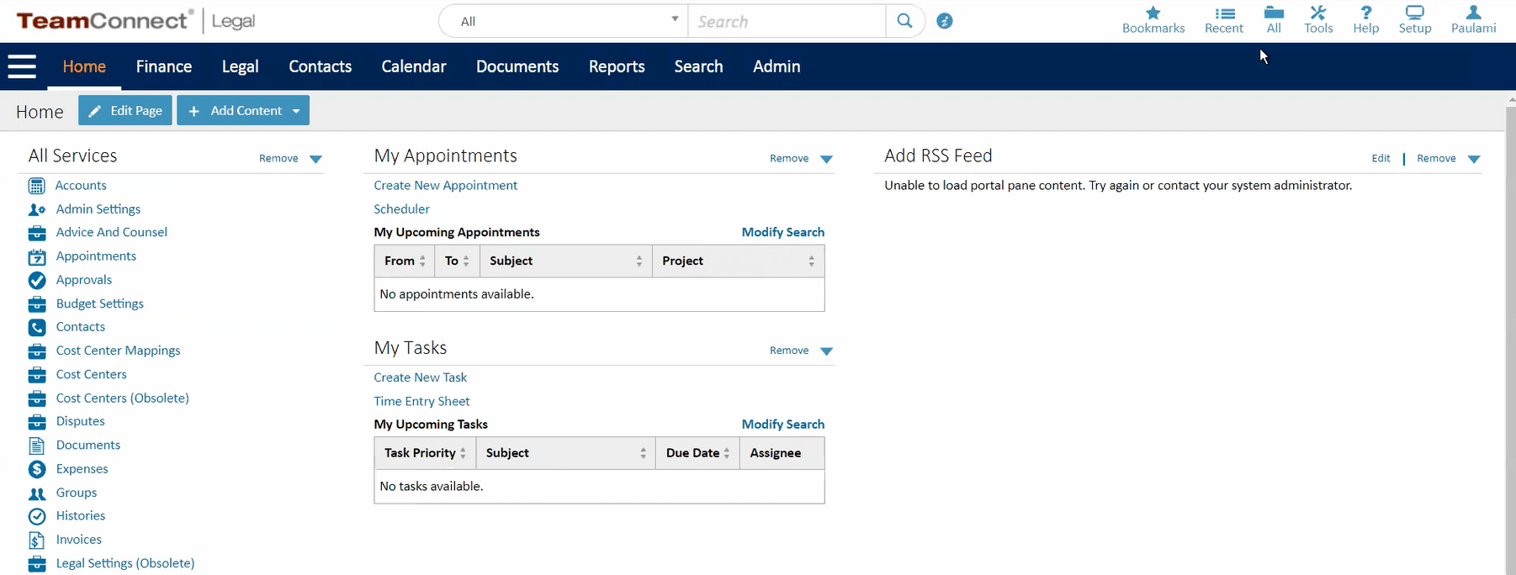Click the Approvals checkmark icon
1516x575 pixels.
37,280
